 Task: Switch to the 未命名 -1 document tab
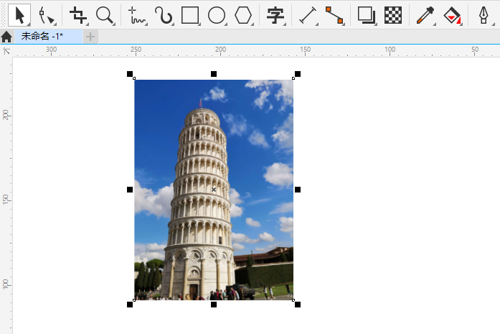click(x=43, y=37)
